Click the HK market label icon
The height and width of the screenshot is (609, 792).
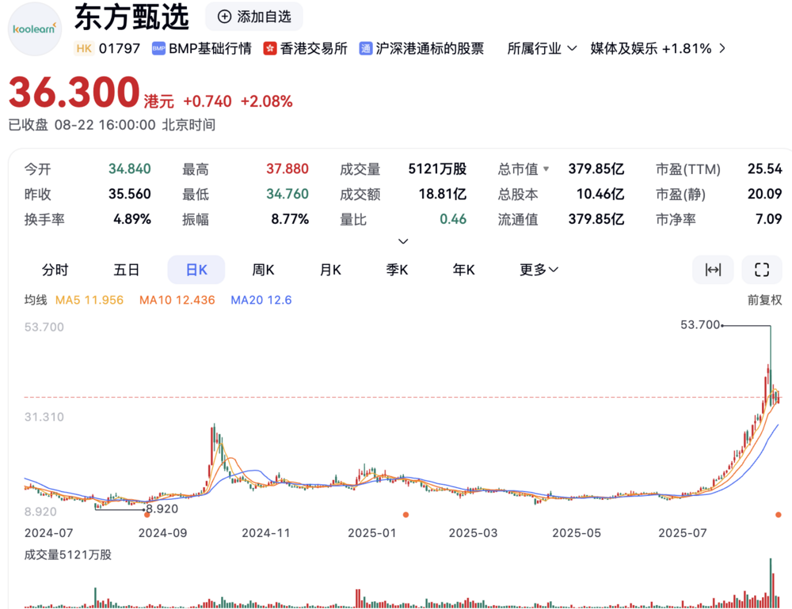point(84,48)
